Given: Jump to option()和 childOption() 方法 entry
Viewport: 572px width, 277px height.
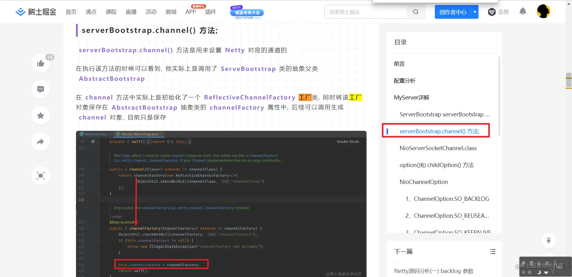Looking at the screenshot, I should click(436, 165).
